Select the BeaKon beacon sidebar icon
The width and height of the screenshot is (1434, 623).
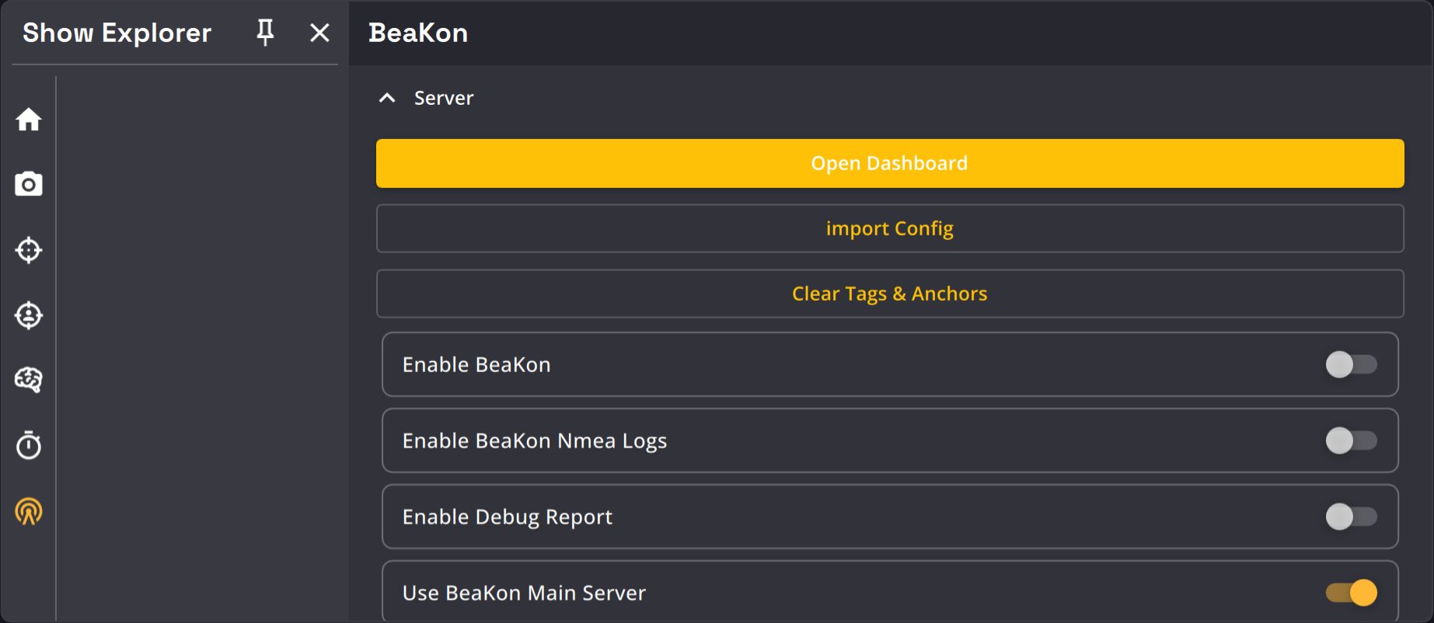(x=29, y=511)
